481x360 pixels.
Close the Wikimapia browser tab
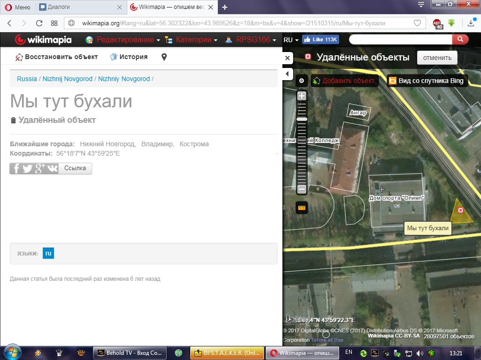coord(211,7)
